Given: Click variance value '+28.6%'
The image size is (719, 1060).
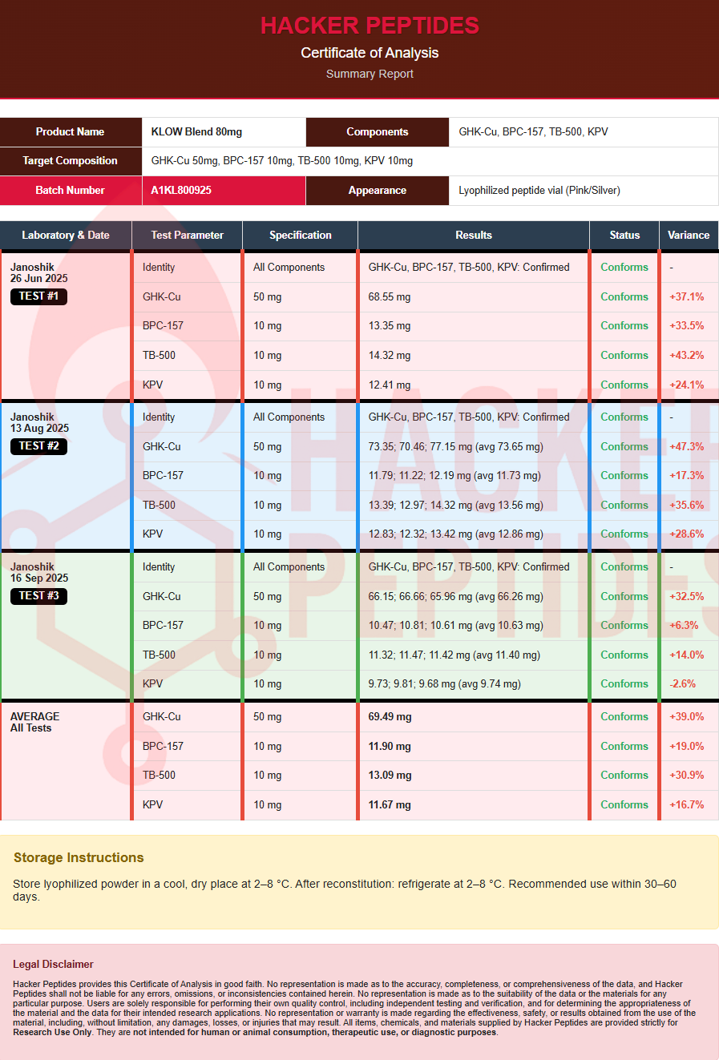Looking at the screenshot, I should (x=687, y=534).
